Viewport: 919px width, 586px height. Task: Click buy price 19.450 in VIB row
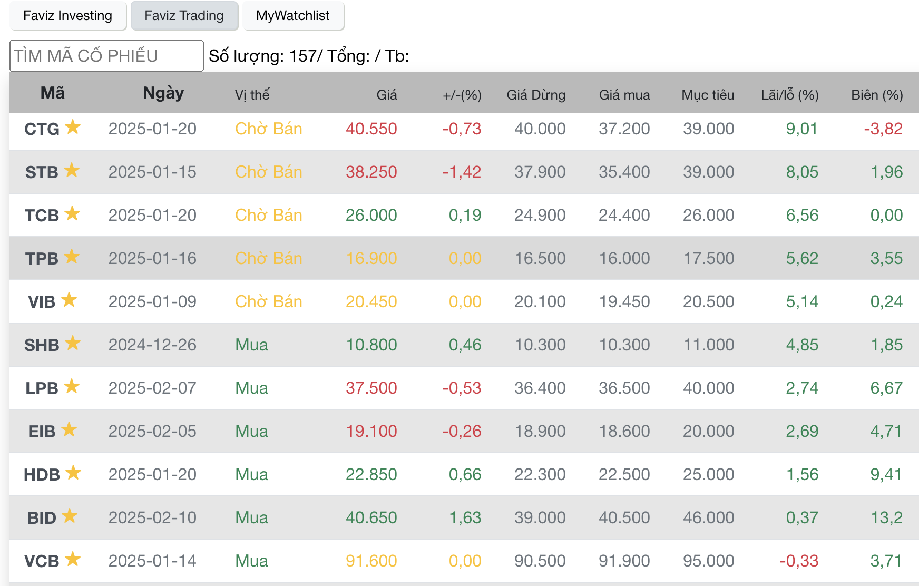[624, 302]
